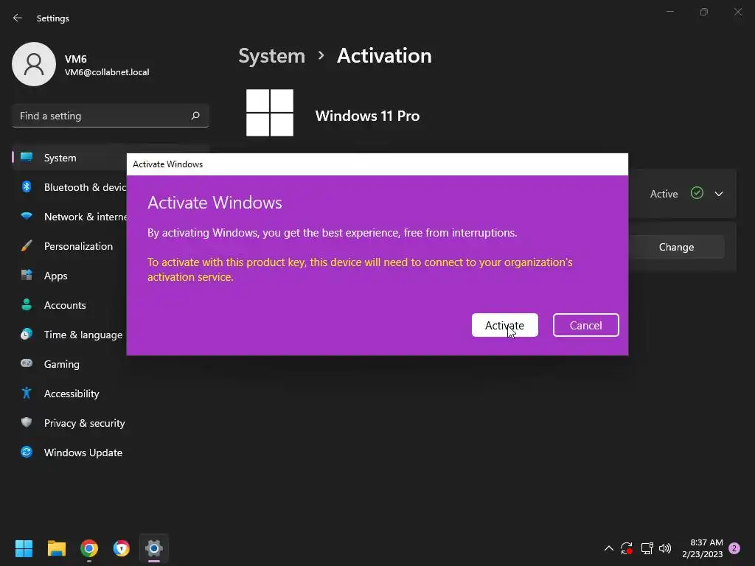Viewport: 755px width, 566px height.
Task: Open Accessibility settings
Action: [x=111, y=394]
